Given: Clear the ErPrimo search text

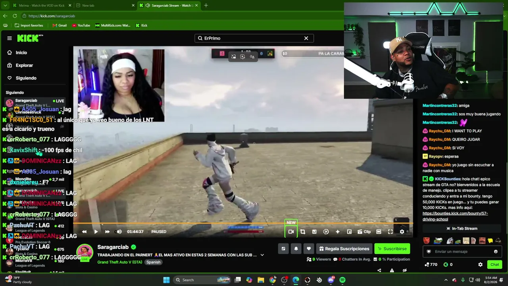Looking at the screenshot, I should point(306,38).
